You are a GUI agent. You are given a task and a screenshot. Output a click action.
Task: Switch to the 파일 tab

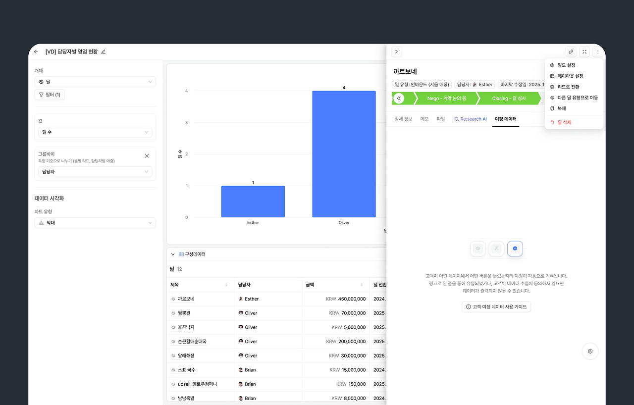pos(441,119)
